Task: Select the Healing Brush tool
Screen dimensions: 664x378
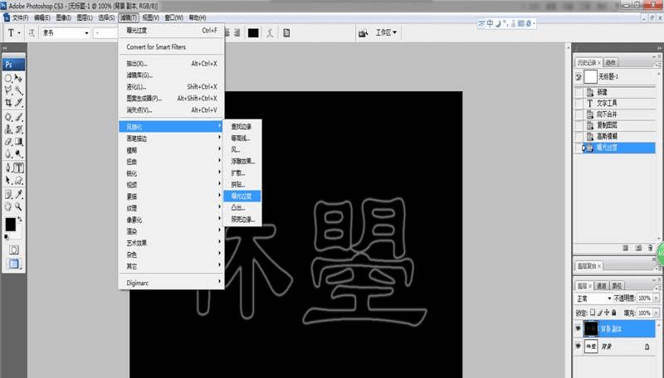Action: point(8,117)
